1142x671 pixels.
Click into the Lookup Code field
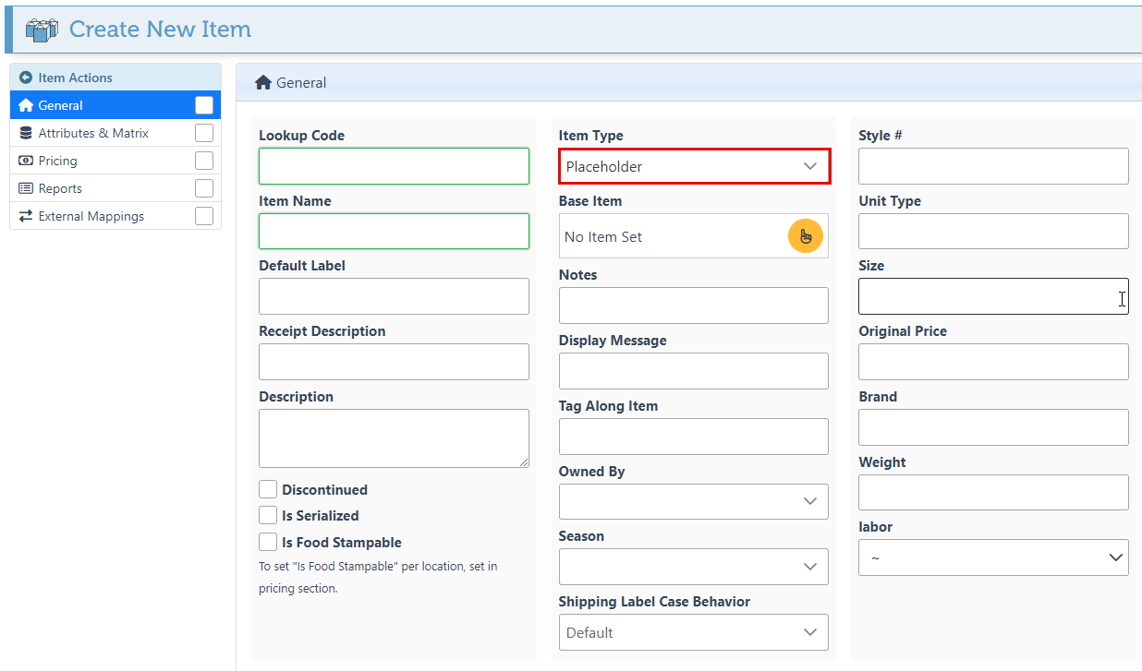(394, 166)
